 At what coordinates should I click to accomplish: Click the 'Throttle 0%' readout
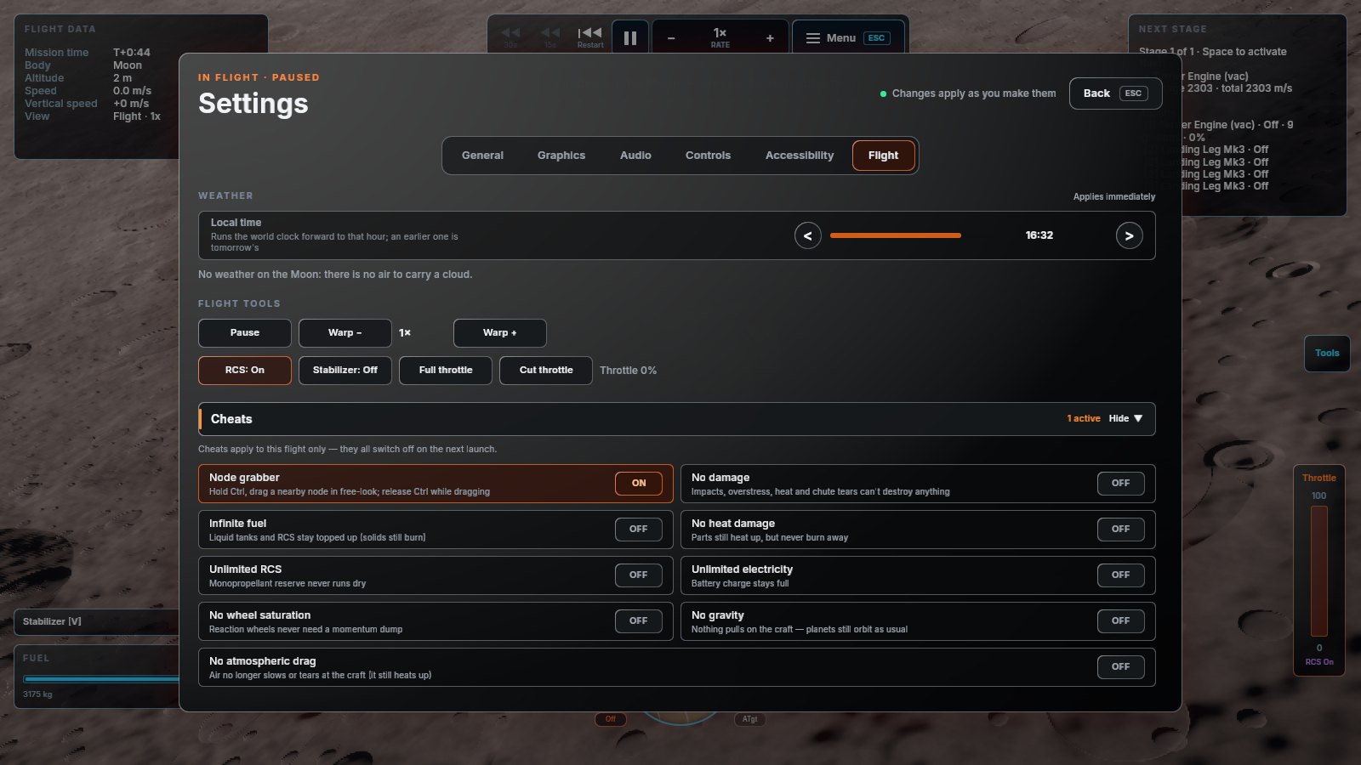coord(628,371)
